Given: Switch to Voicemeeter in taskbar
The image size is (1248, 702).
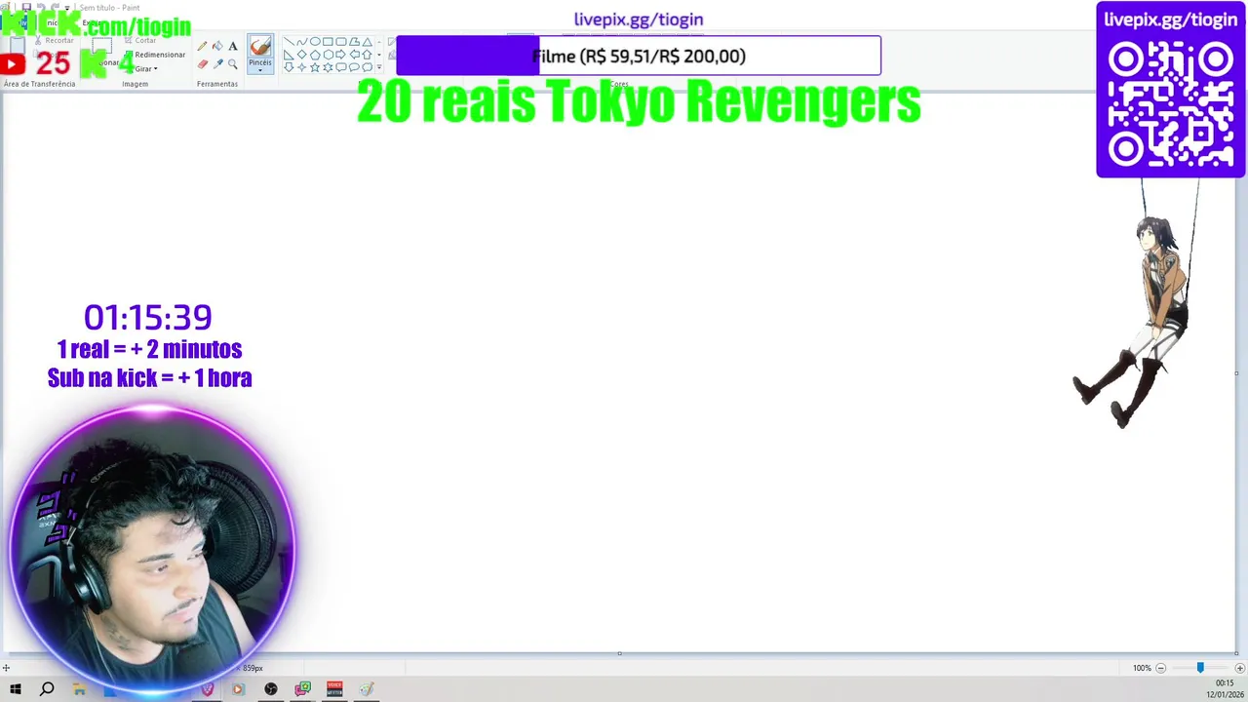Looking at the screenshot, I should (334, 689).
